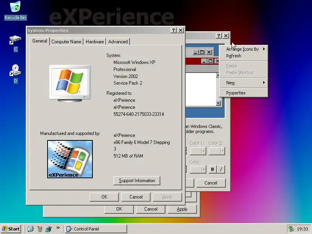Click 'x86 Family 6 Model 7 Stepping' text

tap(142, 142)
